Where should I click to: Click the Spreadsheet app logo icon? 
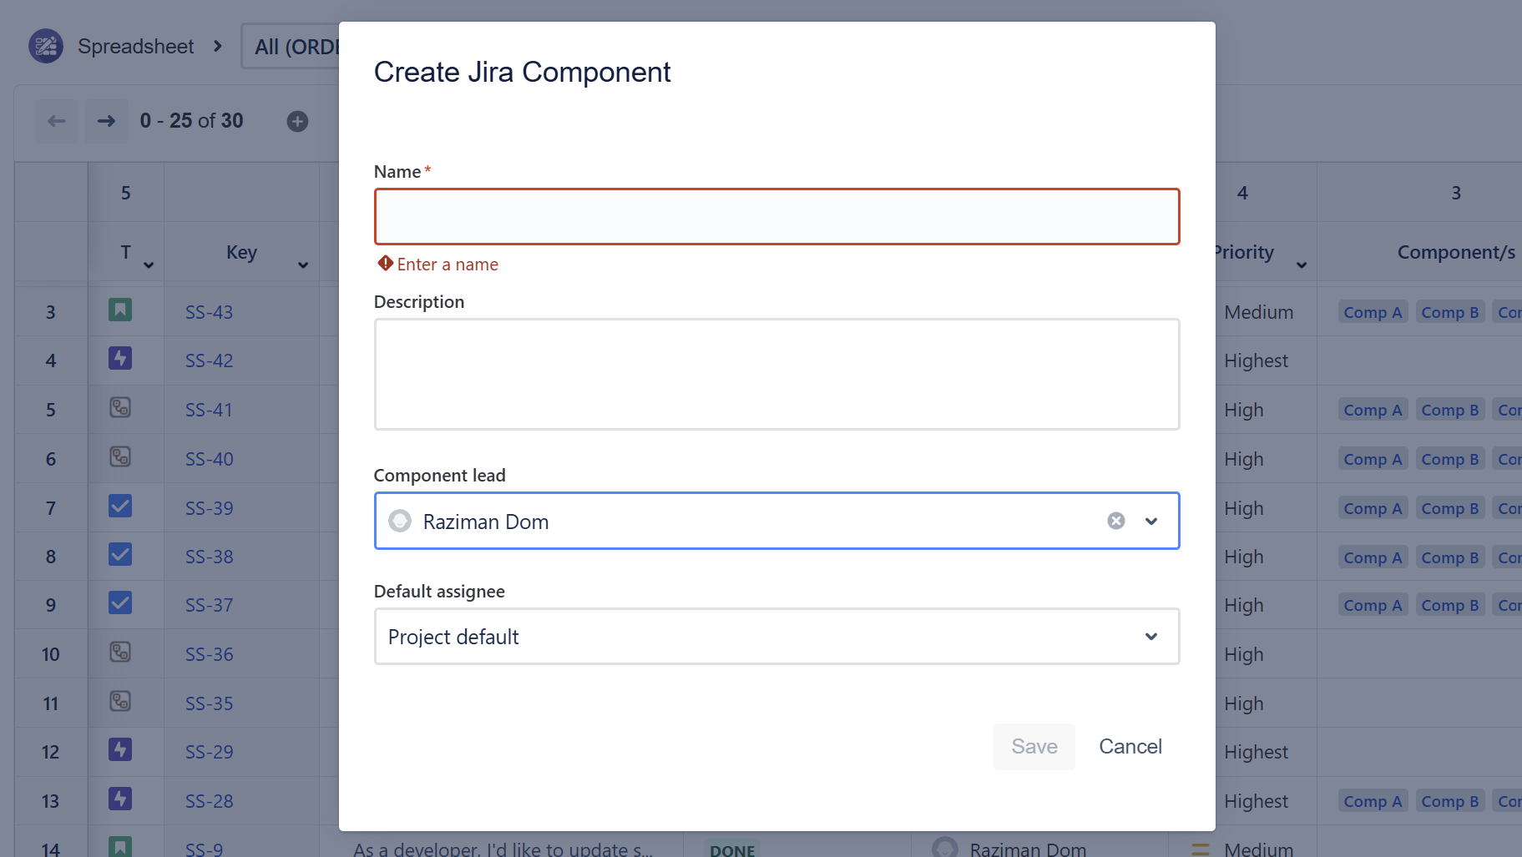[x=46, y=46]
